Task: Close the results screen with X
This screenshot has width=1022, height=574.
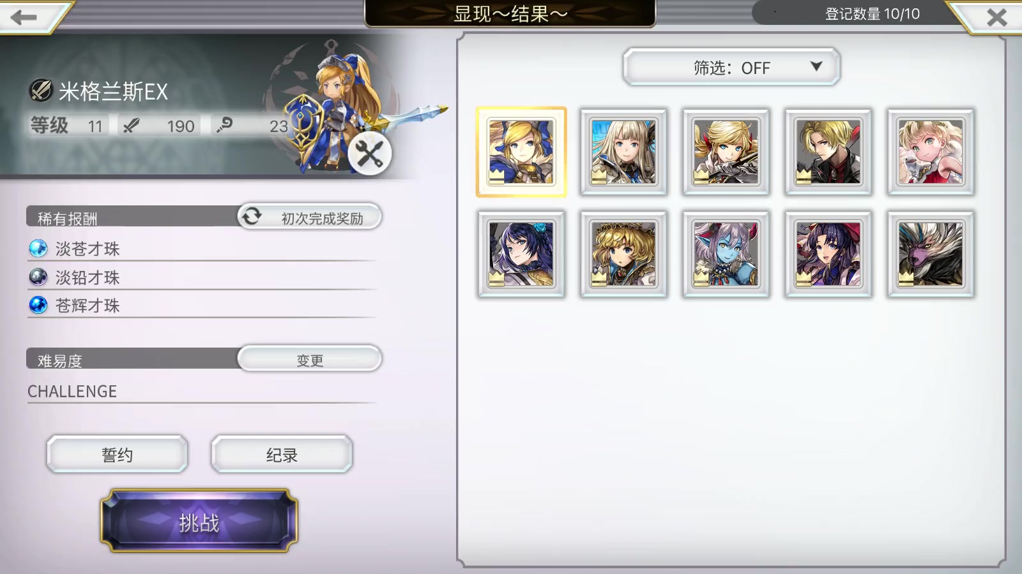Action: point(996,17)
